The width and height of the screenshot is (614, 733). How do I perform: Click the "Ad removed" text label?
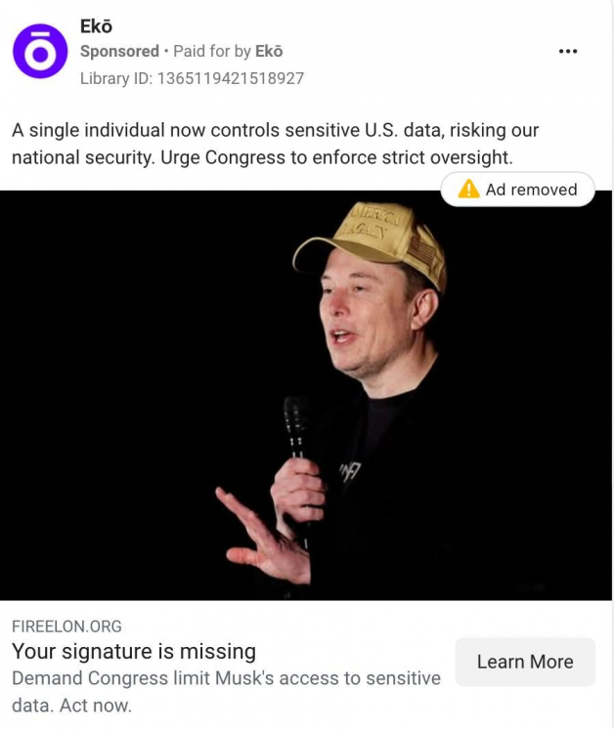tap(531, 190)
